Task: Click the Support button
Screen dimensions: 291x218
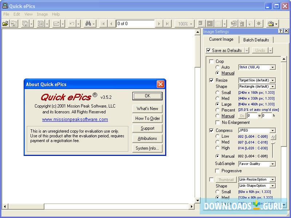Action: coord(147,128)
